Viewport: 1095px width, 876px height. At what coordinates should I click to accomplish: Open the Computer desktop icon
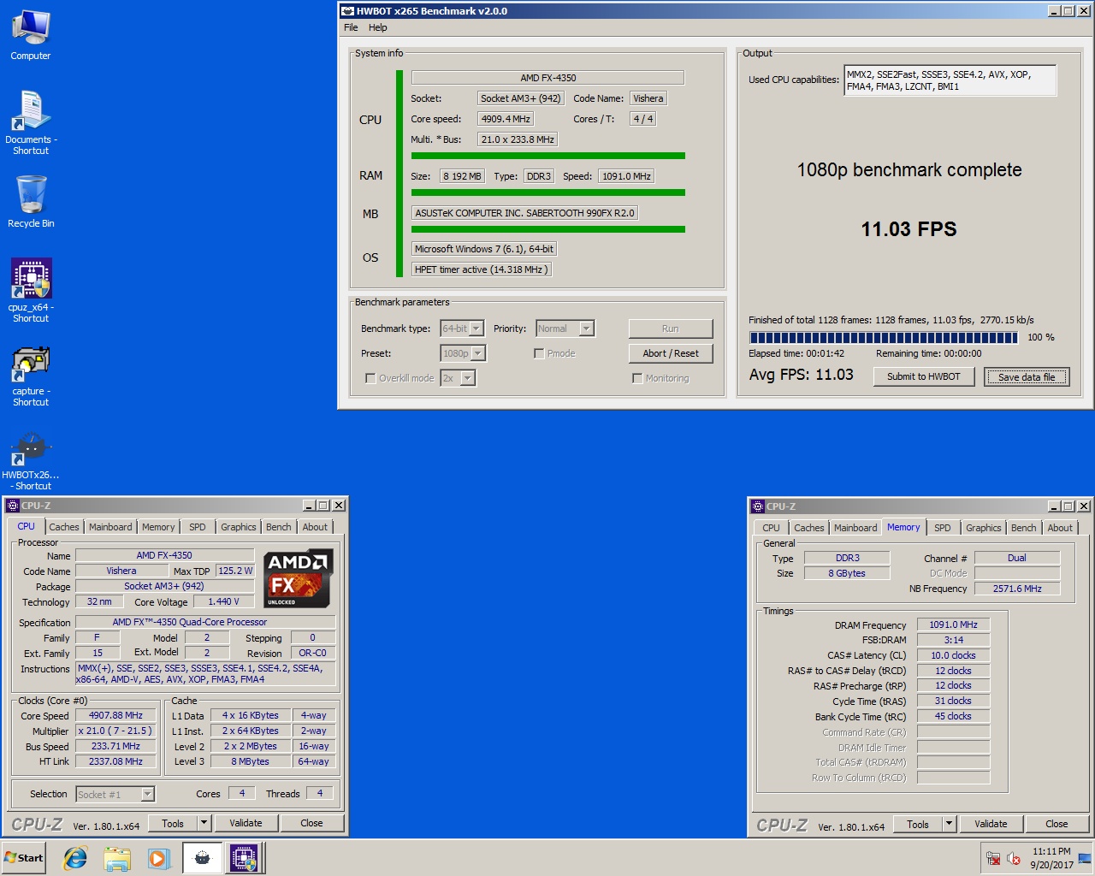tap(31, 34)
